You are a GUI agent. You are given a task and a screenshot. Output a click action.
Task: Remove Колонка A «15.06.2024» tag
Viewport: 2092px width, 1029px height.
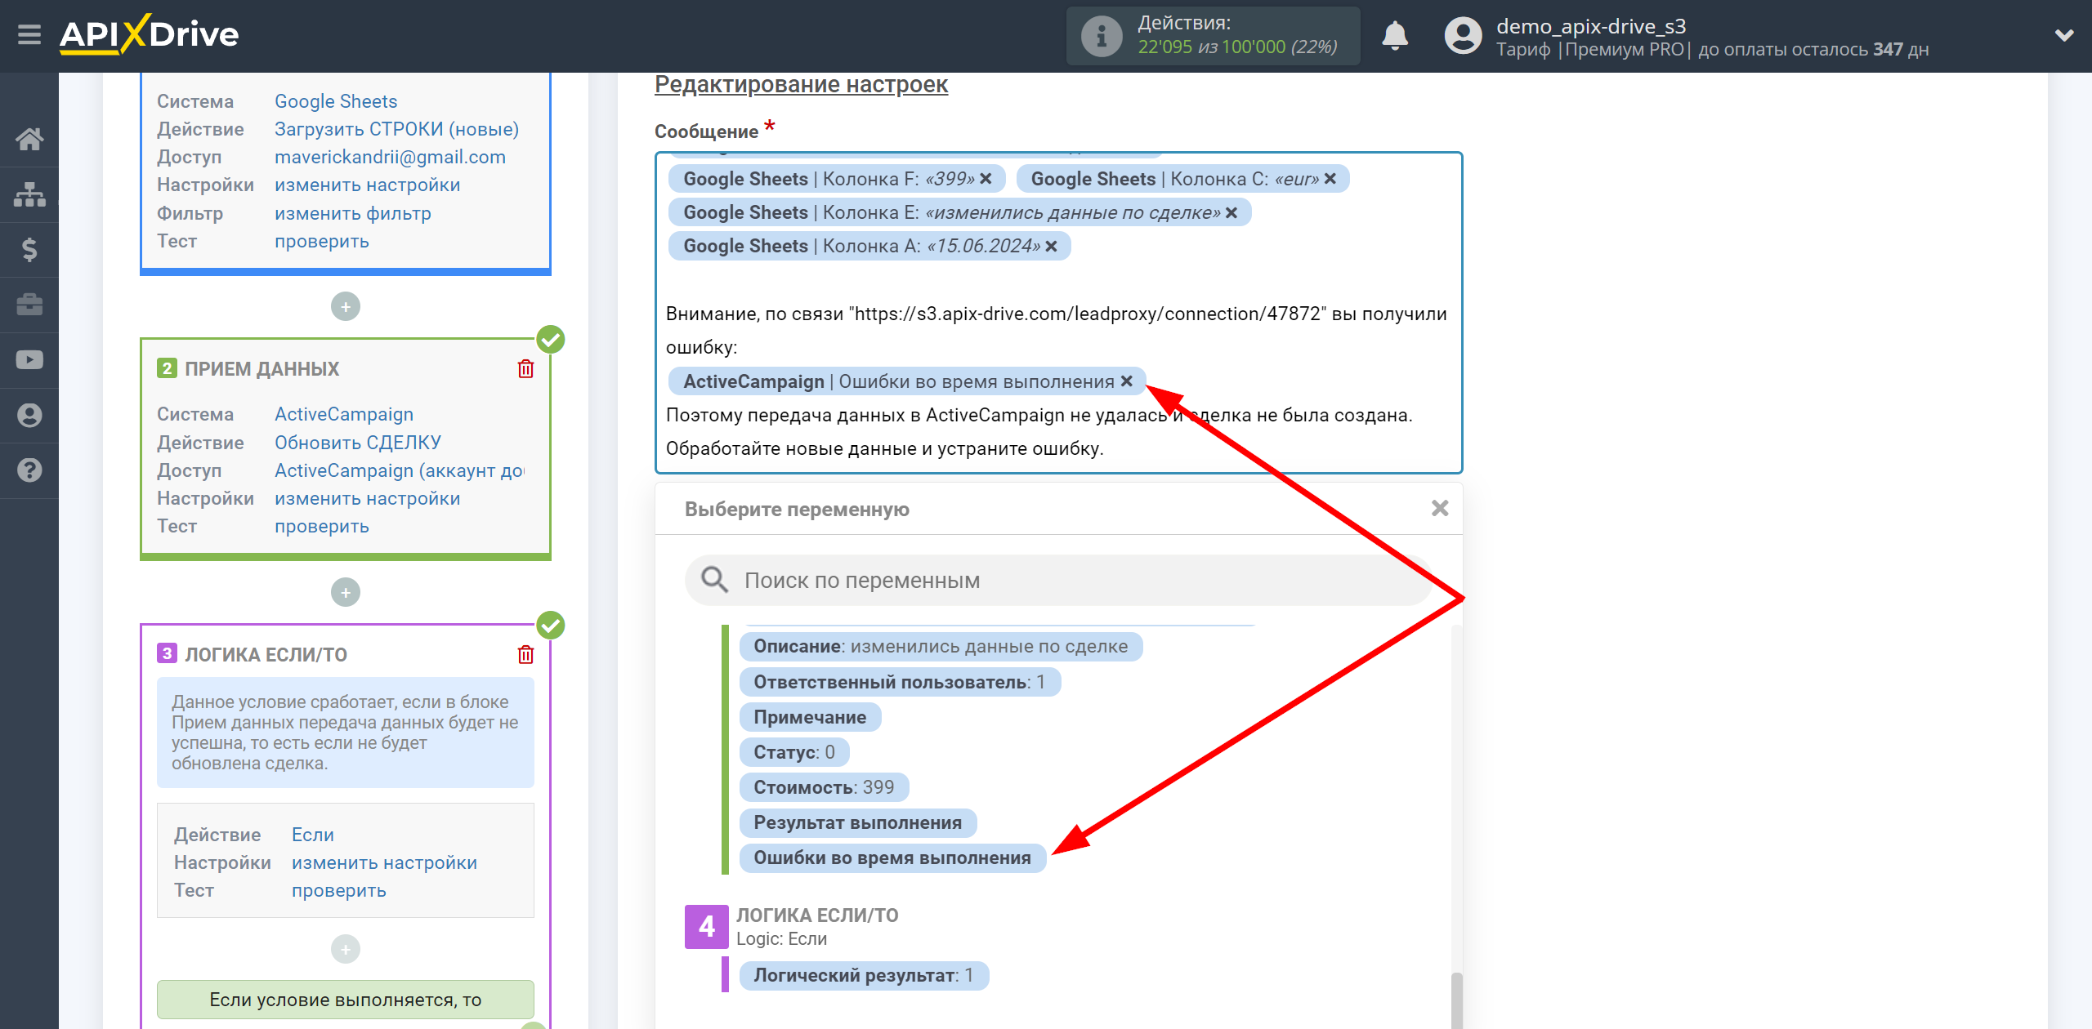1051,246
